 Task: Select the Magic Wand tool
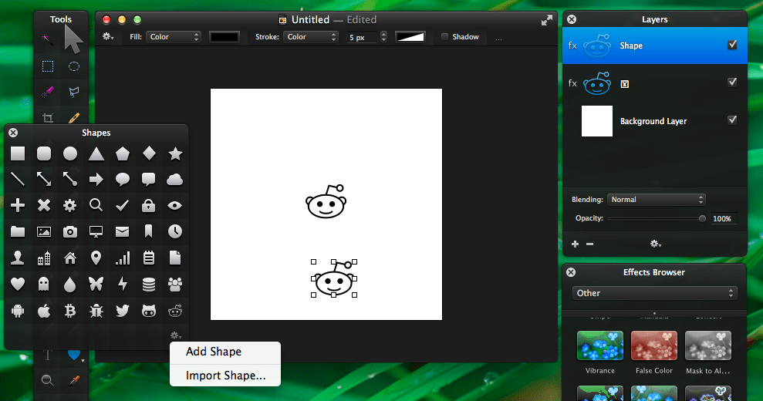[47, 39]
